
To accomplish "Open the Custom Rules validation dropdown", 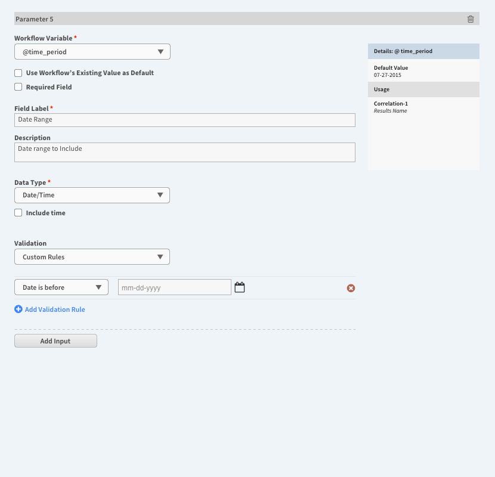I will 92,256.
